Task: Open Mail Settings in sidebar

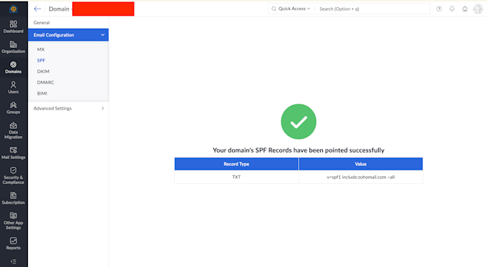Action: (x=14, y=152)
